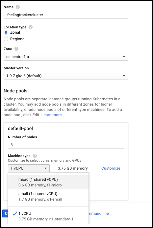This screenshot has width=153, height=228.
Task: Pick micro (1 shared vCPU) option
Action: (x=48, y=182)
